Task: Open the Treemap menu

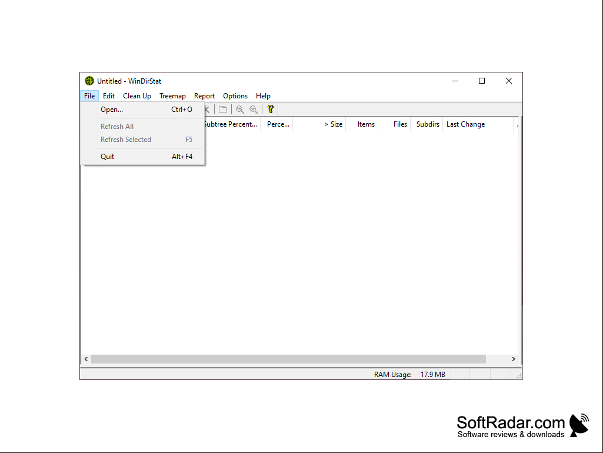Action: click(172, 96)
